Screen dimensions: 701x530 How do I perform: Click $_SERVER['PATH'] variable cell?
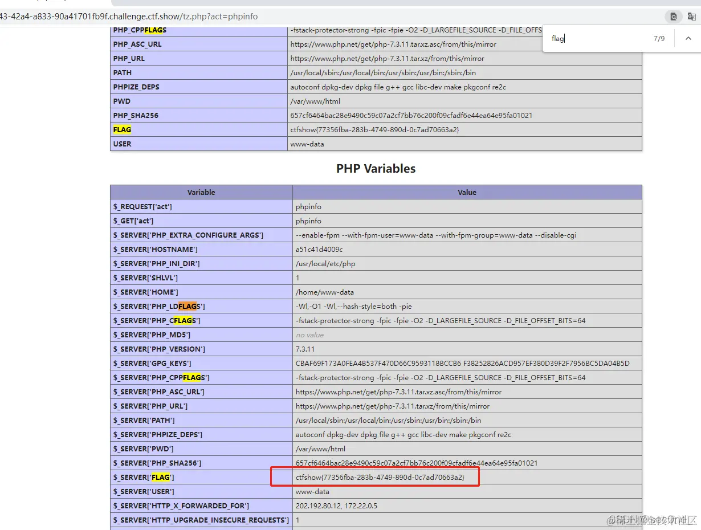(201, 420)
